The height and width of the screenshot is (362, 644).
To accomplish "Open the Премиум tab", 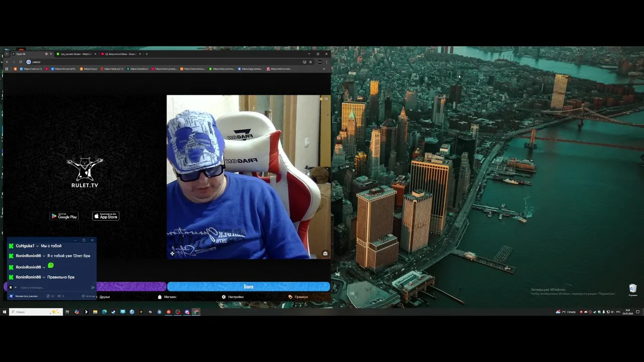I will pyautogui.click(x=298, y=297).
